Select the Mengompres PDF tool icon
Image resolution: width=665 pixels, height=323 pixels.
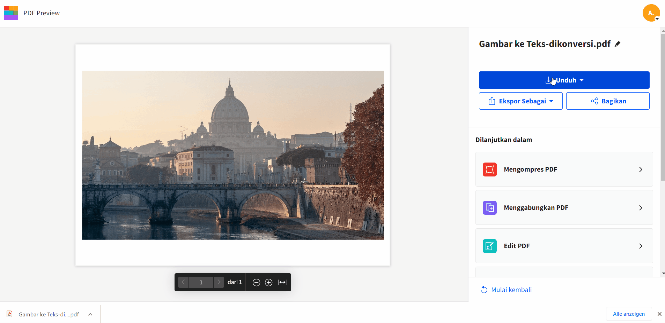[490, 169]
